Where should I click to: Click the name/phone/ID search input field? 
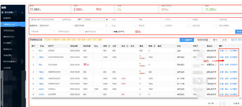click(x=45, y=20)
